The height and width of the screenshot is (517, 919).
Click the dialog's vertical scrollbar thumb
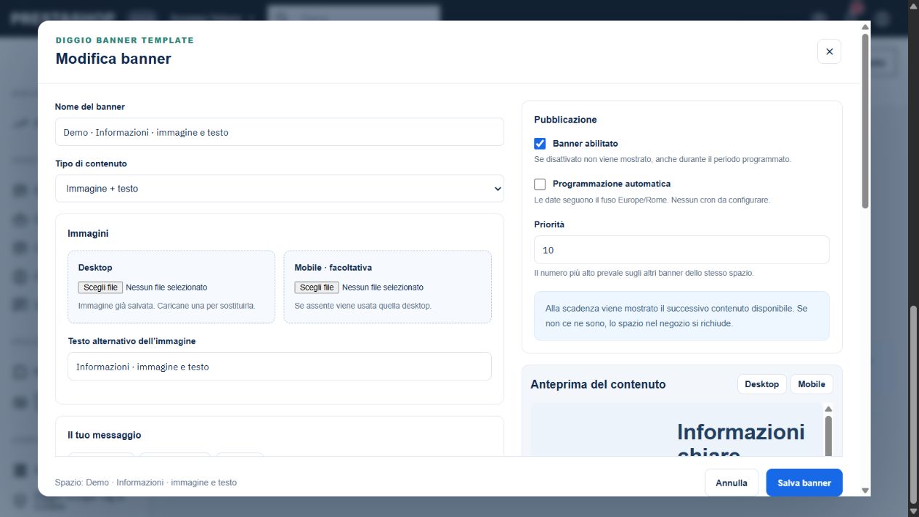point(865,121)
